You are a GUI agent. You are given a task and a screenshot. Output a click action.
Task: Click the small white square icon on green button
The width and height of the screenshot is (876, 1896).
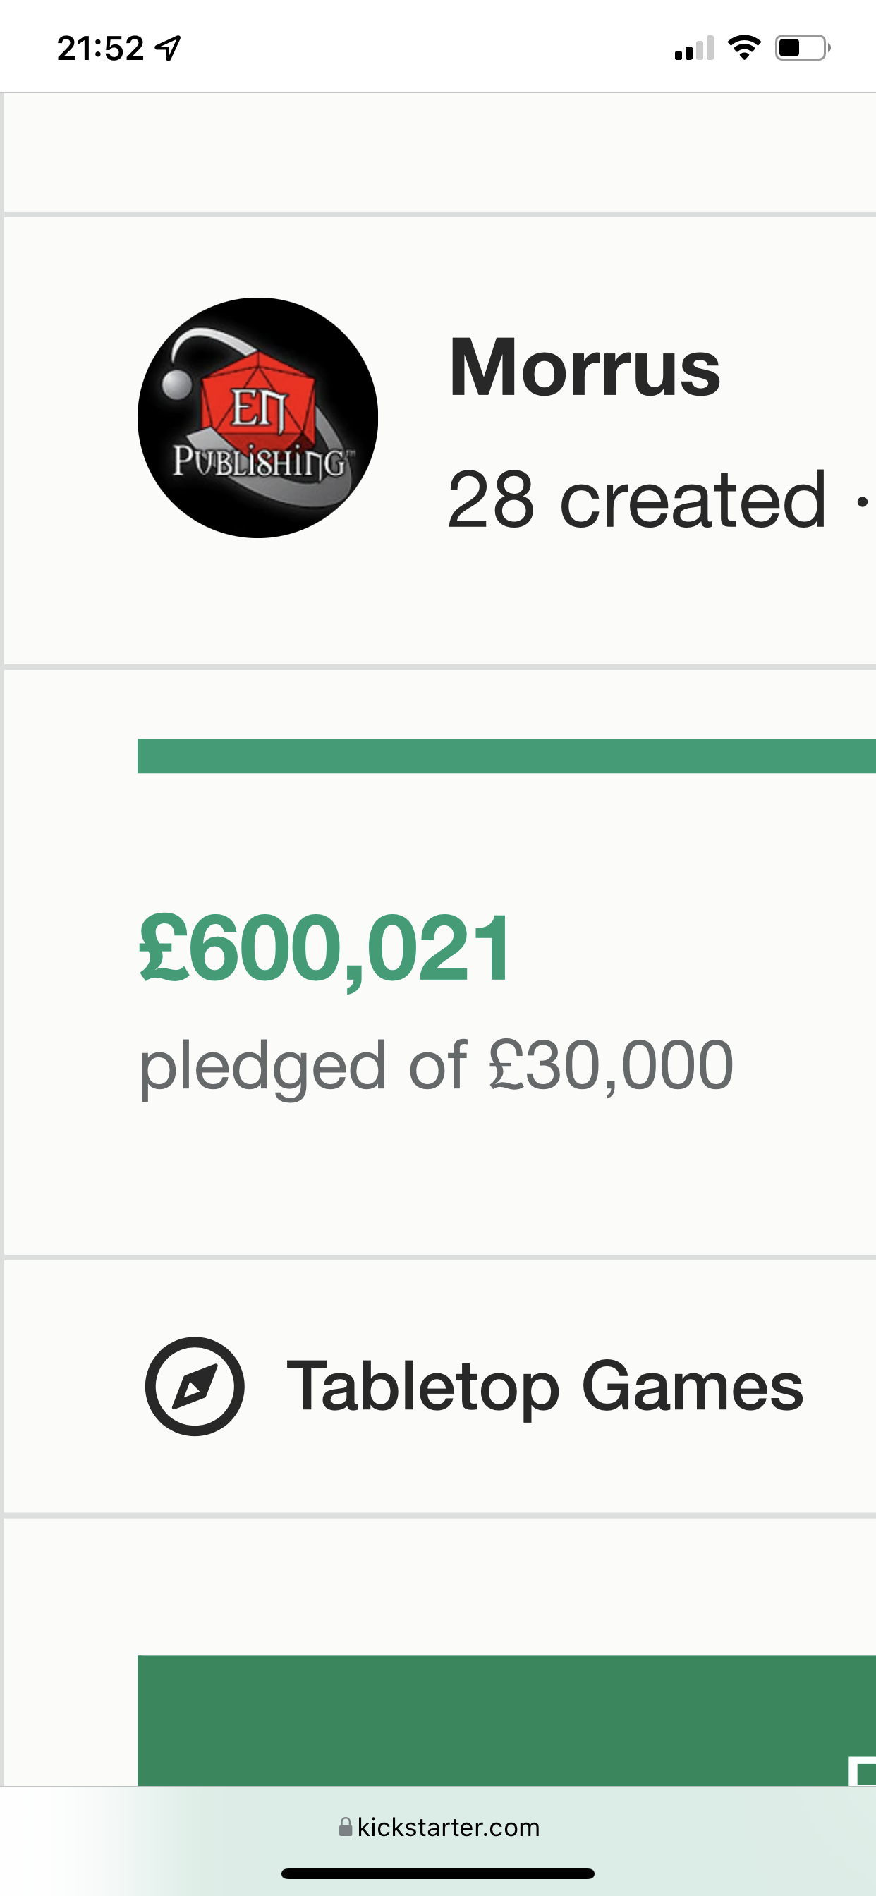[862, 1771]
